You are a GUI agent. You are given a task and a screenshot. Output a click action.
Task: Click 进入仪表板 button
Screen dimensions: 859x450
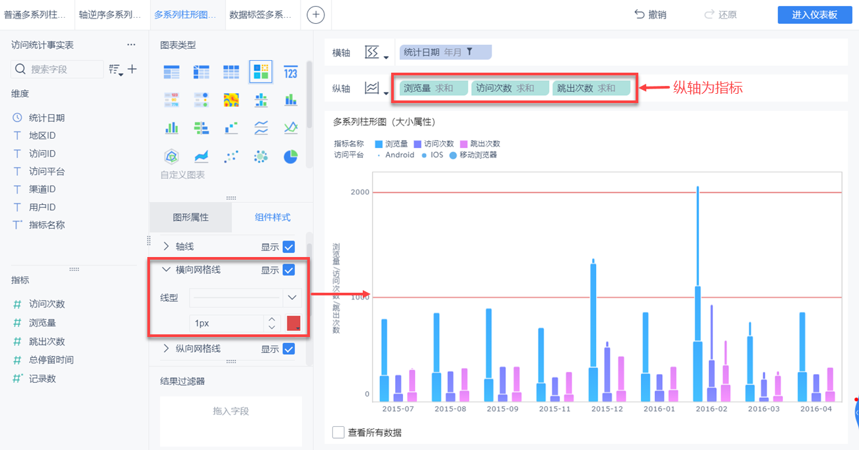pyautogui.click(x=815, y=15)
